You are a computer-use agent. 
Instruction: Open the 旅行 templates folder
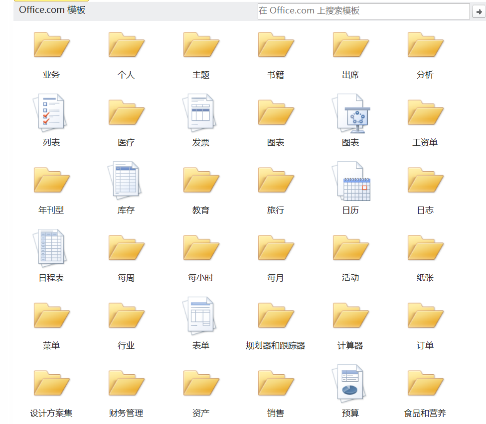276,181
